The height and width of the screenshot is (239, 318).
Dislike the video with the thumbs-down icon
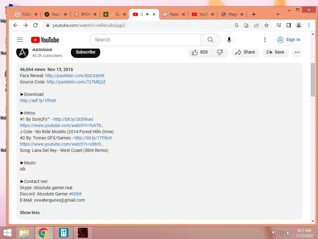point(220,52)
